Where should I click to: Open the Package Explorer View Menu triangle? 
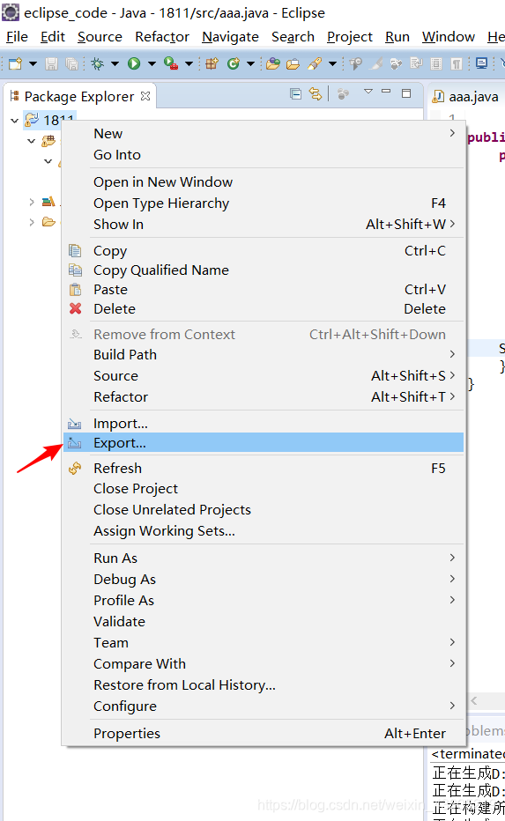pyautogui.click(x=368, y=92)
